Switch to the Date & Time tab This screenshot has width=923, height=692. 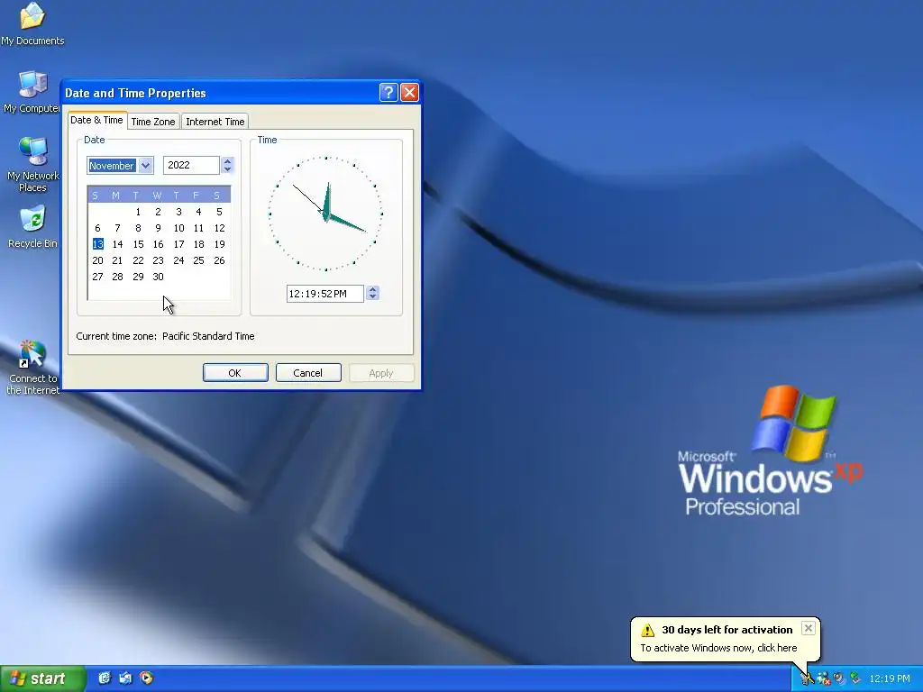[x=97, y=120]
